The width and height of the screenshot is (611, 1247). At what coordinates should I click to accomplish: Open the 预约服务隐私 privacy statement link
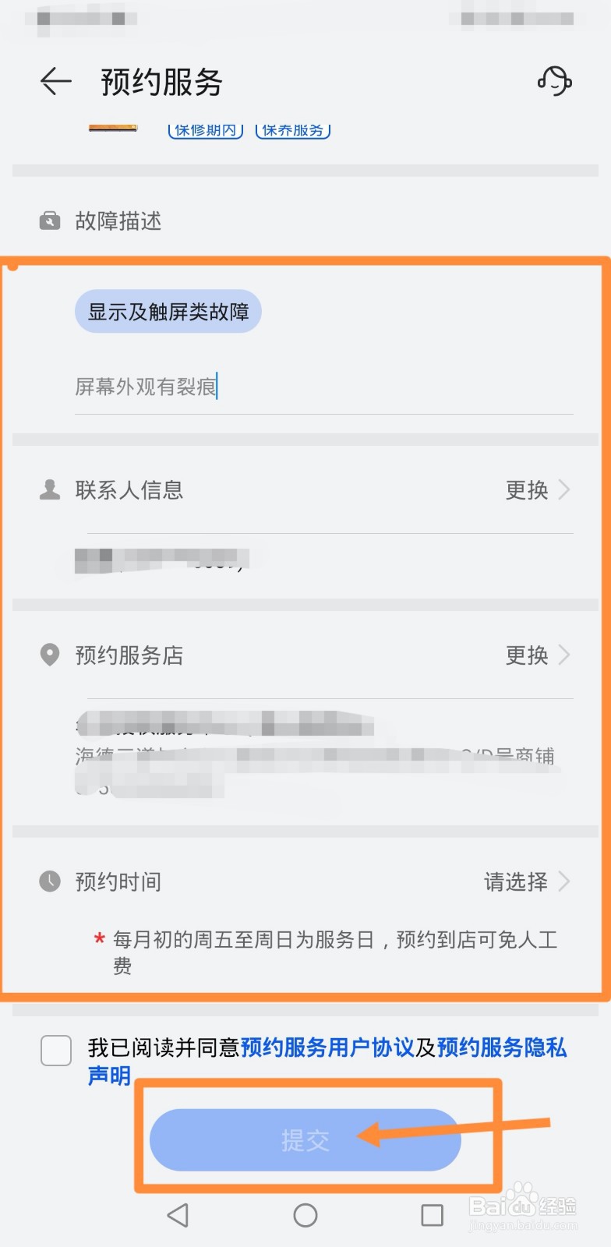coord(502,1047)
